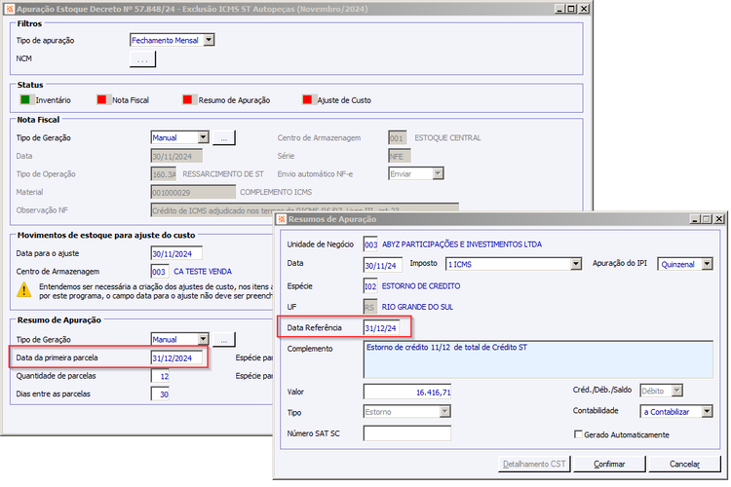The height and width of the screenshot is (487, 731).
Task: Click the Nota Fiscal Centro de Armazenagem 001 field
Action: click(x=398, y=138)
